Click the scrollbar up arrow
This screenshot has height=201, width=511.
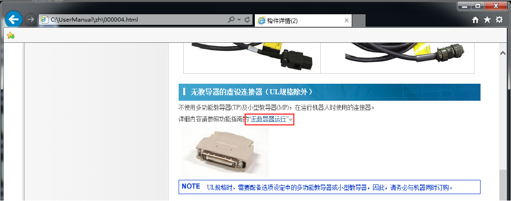(503, 53)
